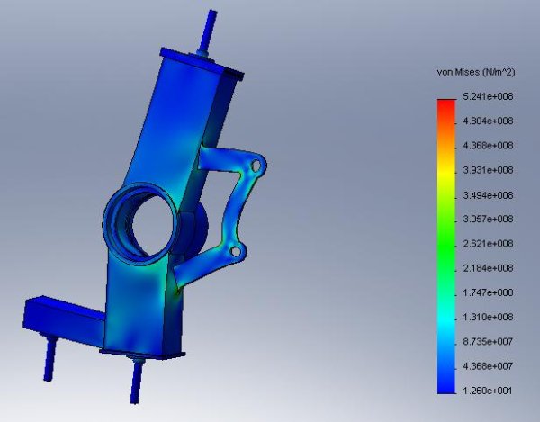Click the 1.747e+008 legend label

point(486,292)
